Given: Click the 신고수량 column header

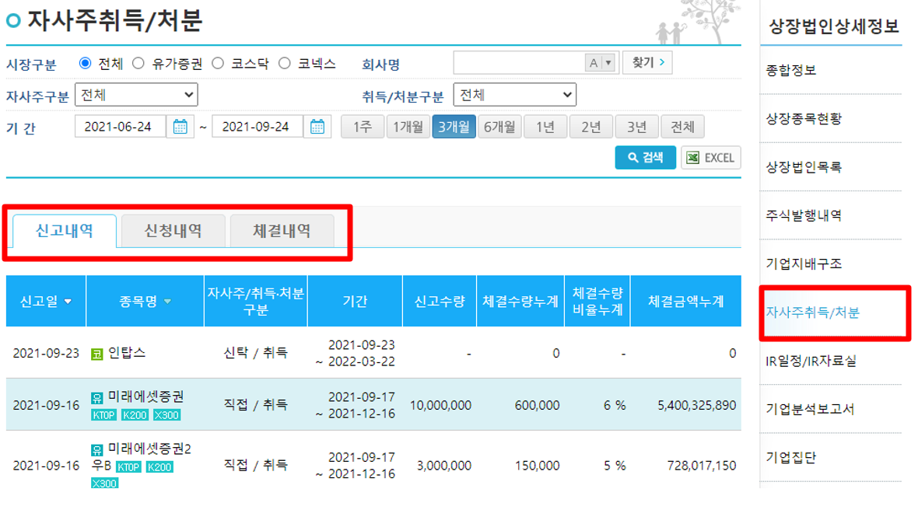Looking at the screenshot, I should coord(439,301).
